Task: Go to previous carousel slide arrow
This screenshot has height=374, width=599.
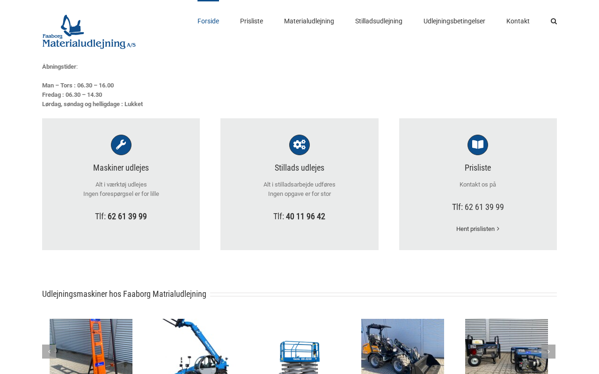Action: [49, 352]
